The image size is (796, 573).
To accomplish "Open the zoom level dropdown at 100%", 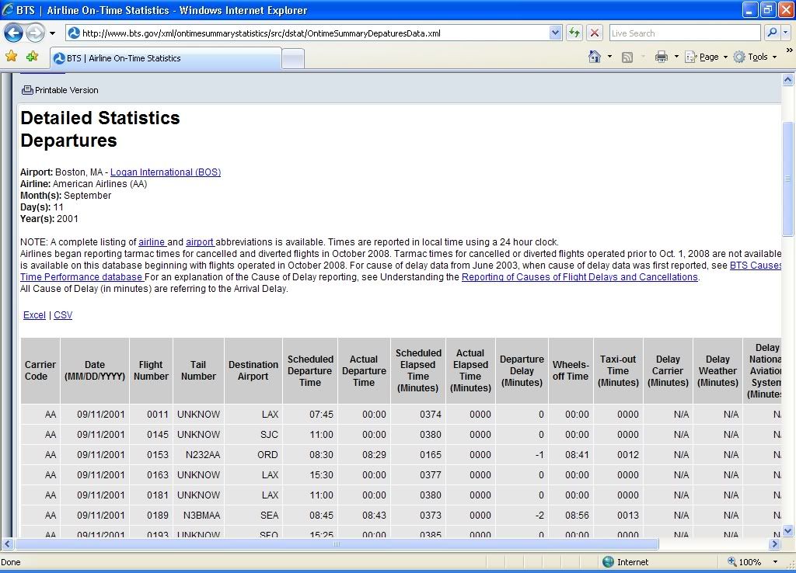I will (775, 561).
